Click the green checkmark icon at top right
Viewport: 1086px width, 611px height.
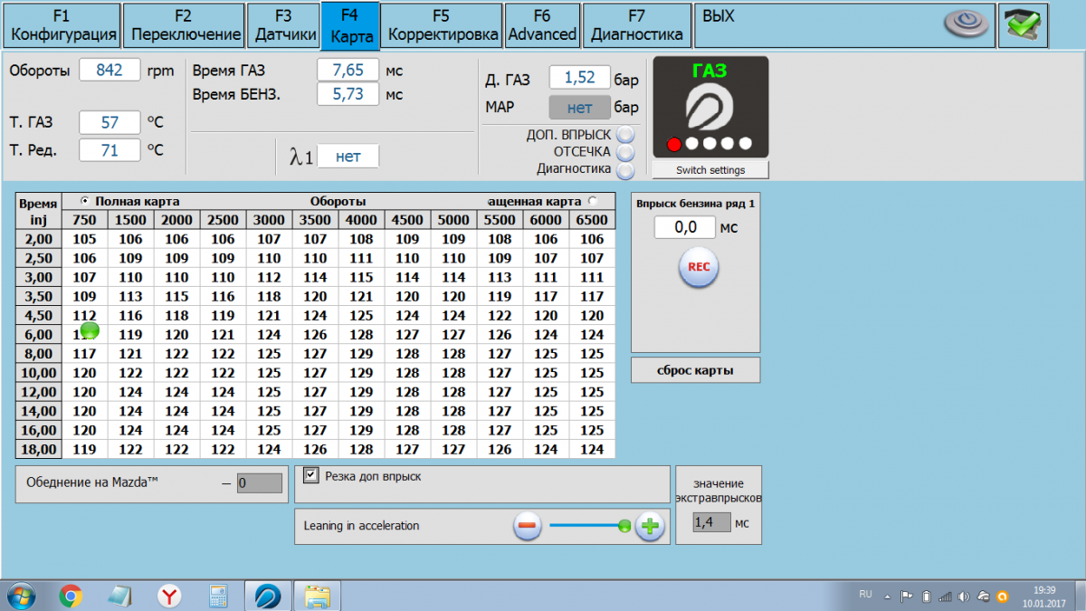pyautogui.click(x=1023, y=24)
